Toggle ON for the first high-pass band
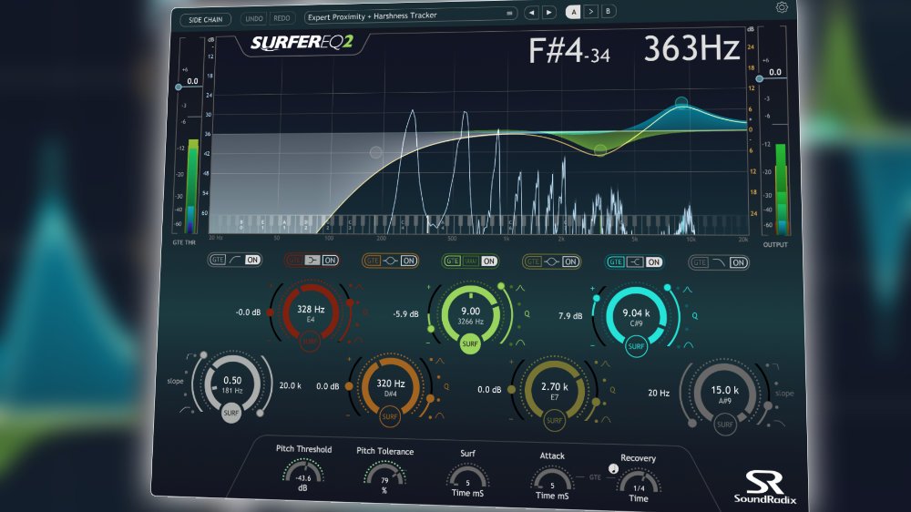This screenshot has height=512, width=911. point(252,260)
